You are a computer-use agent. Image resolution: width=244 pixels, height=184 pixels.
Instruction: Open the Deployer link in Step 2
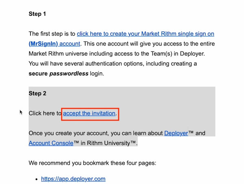click(176, 133)
